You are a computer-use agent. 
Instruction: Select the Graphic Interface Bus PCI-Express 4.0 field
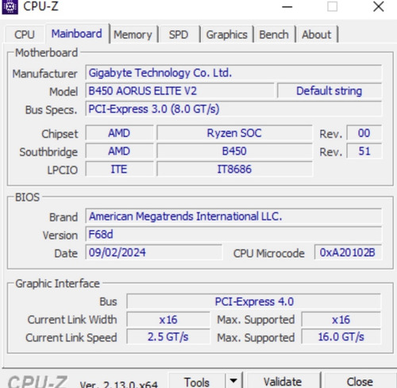pyautogui.click(x=254, y=302)
